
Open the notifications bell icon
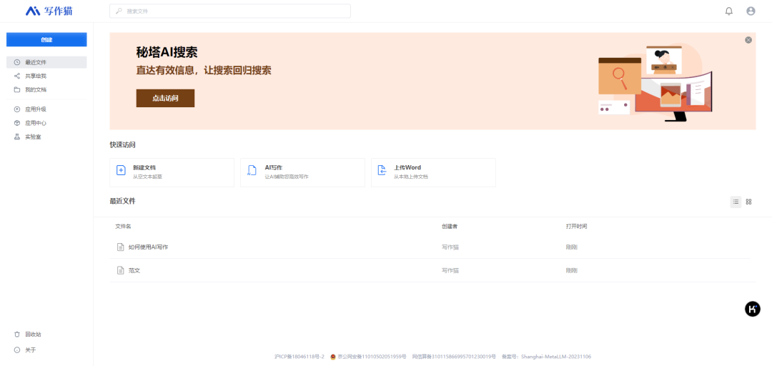728,11
